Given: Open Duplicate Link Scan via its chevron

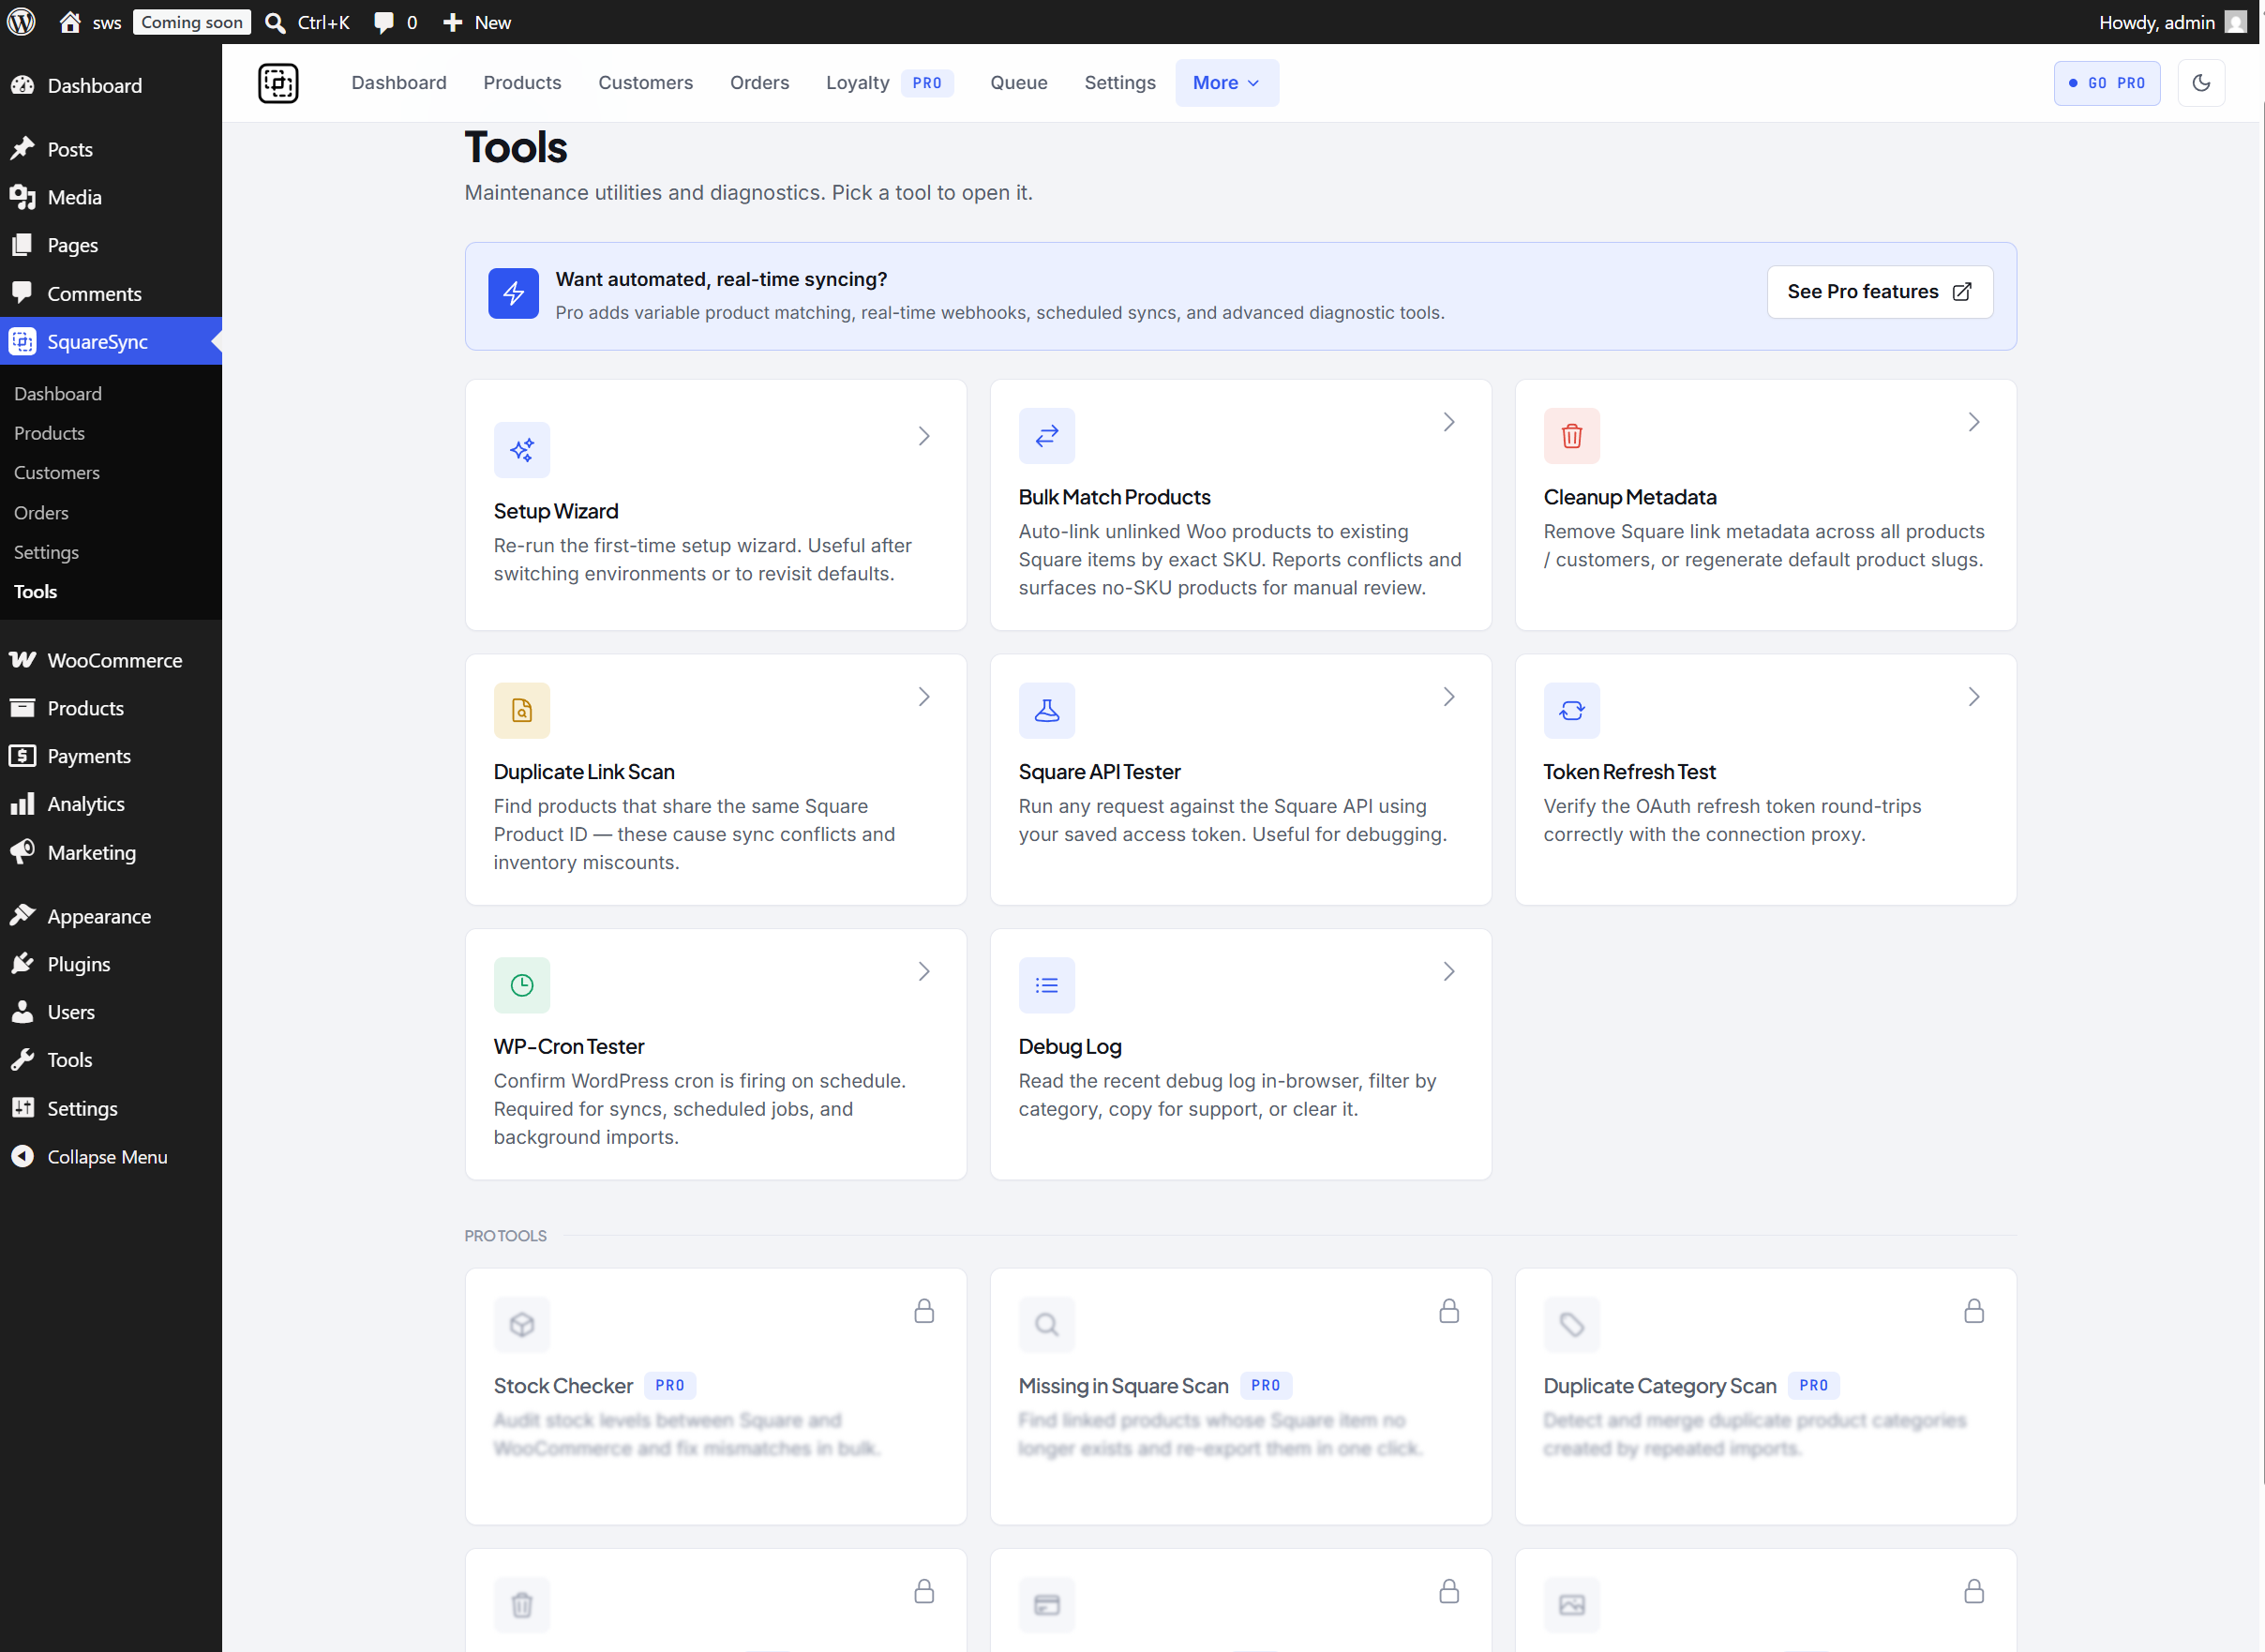Looking at the screenshot, I should 924,697.
